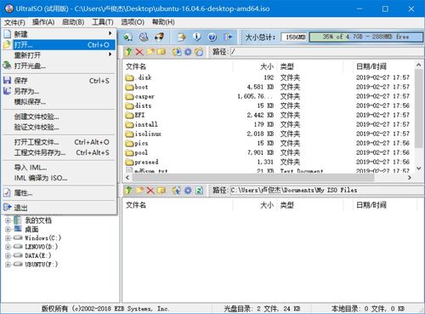This screenshot has height=314, width=425.
Task: Choose IML 编译为 ISO... menu entry
Action: [59, 178]
